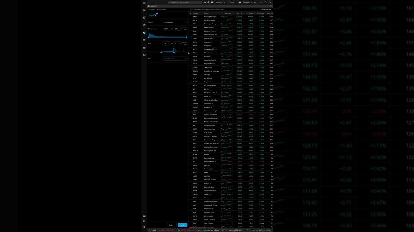Open the wallet icon in left sidebar
Viewport: 414px width, 232px height.
tap(144, 47)
